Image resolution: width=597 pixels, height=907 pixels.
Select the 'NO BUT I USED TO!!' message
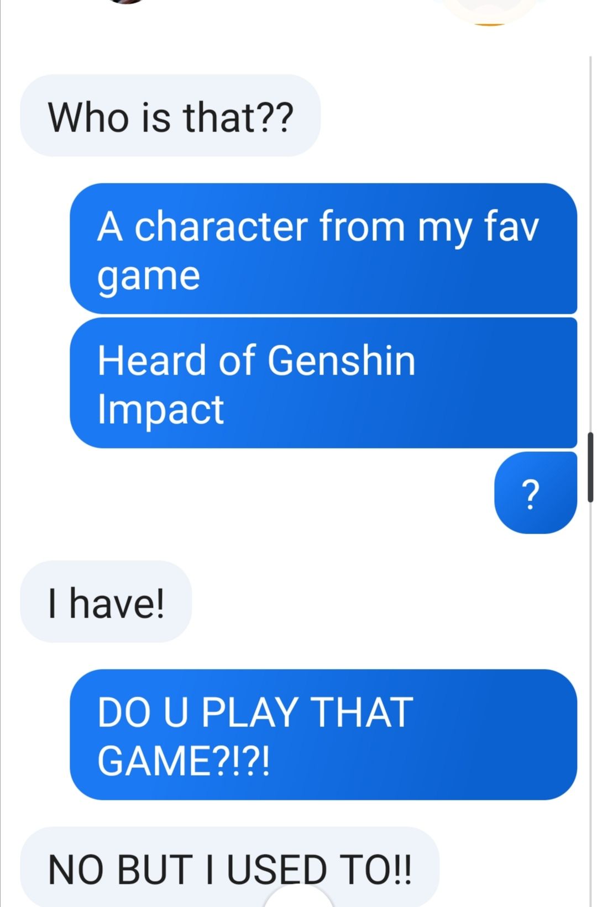tap(230, 867)
